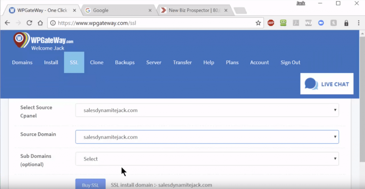Go to the Transfer page
The height and width of the screenshot is (189, 365).
click(x=182, y=63)
